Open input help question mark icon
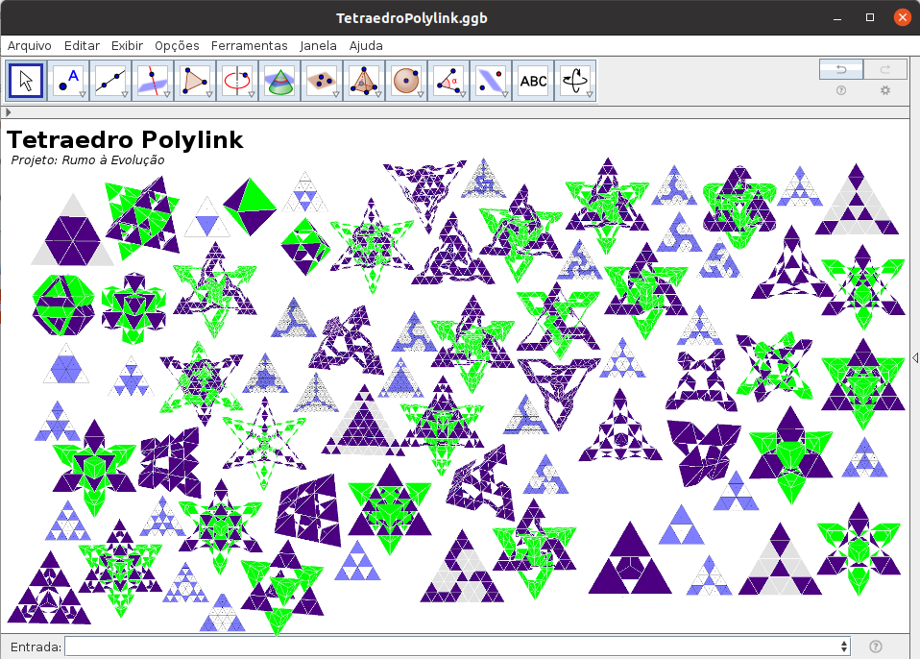The width and height of the screenshot is (920, 659). click(x=876, y=647)
